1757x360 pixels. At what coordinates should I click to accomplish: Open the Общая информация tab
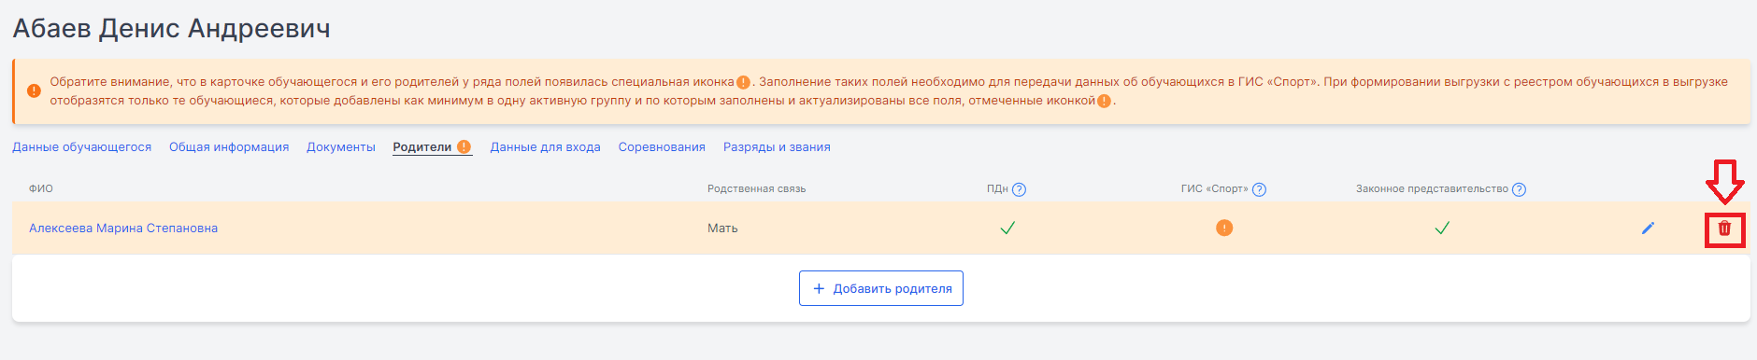click(x=229, y=147)
